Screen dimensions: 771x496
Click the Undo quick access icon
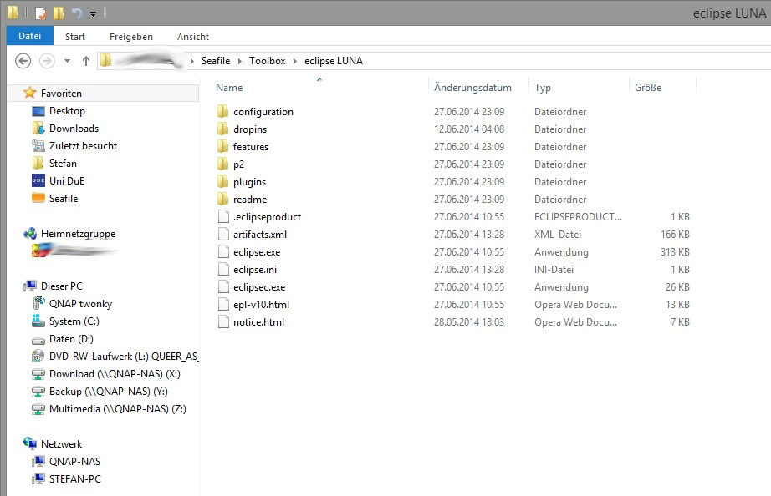point(77,13)
